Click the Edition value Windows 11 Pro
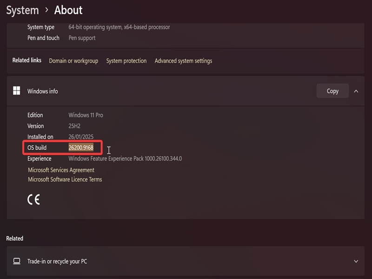This screenshot has width=372, height=279. (86, 115)
